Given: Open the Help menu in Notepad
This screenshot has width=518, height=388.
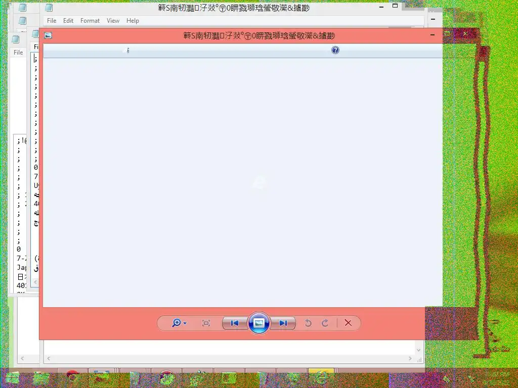Looking at the screenshot, I should coord(133,20).
